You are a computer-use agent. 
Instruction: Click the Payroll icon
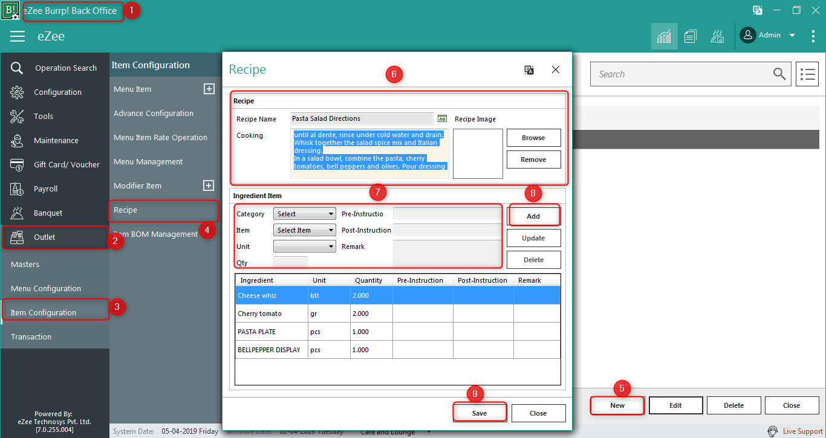click(17, 188)
